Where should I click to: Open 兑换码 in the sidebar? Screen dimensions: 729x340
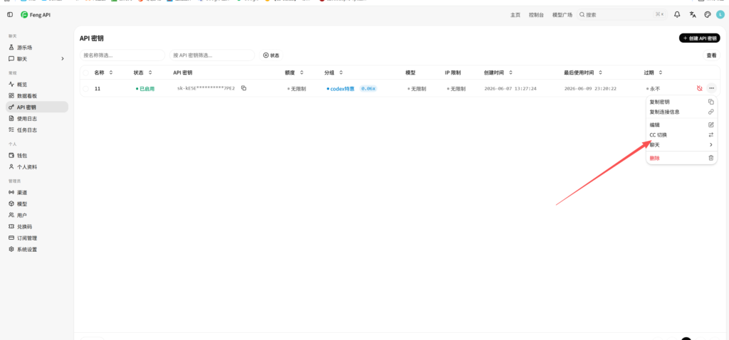37,227
